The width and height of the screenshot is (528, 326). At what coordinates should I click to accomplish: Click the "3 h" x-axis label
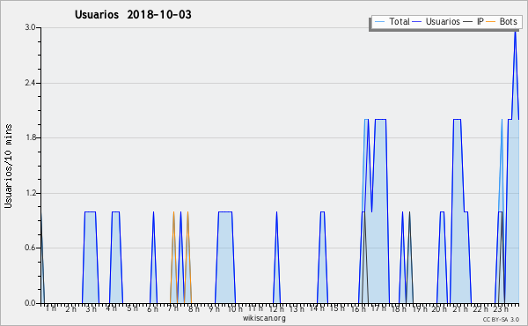92,308
